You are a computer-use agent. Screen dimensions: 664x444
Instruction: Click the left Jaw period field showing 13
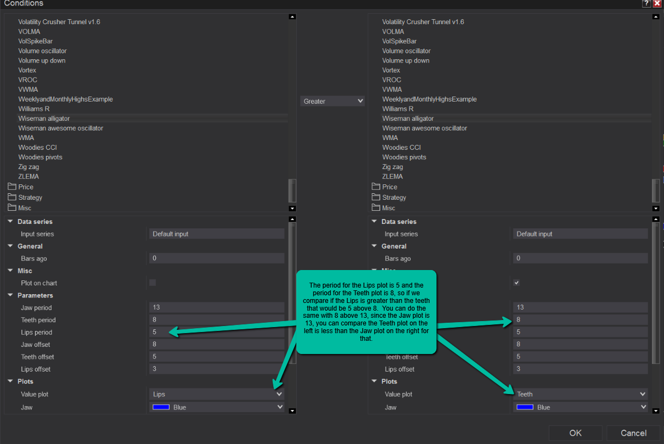click(217, 307)
